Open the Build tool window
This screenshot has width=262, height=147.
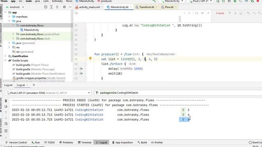(142, 143)
